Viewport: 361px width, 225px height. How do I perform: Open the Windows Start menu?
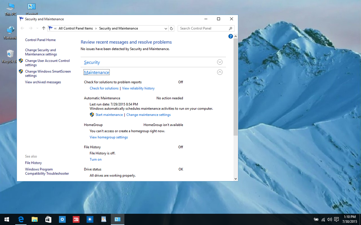click(6, 220)
